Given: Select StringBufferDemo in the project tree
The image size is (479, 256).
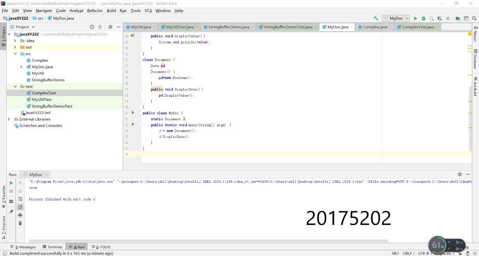Looking at the screenshot, I should (48, 80).
